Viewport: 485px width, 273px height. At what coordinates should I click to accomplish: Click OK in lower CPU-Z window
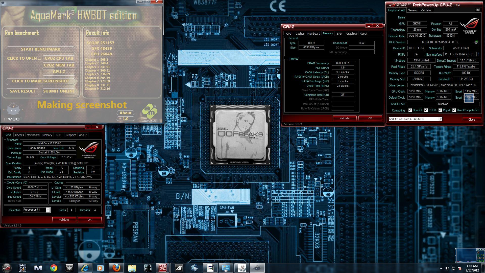89,220
